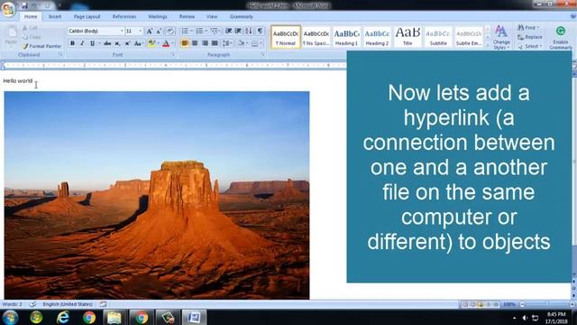Increase paragraph indent
This screenshot has width=577, height=325.
click(238, 31)
